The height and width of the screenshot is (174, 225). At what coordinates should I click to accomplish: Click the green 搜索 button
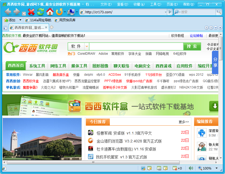pyautogui.click(x=192, y=46)
